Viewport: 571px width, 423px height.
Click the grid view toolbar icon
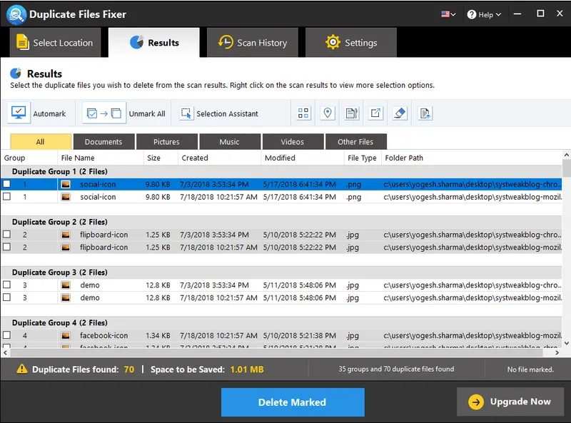(x=303, y=113)
